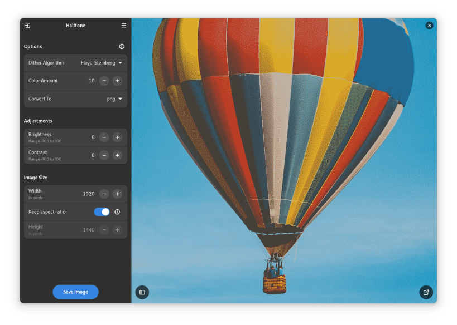The width and height of the screenshot is (457, 325).
Task: Lower Contrast using the minus button
Action: tap(104, 155)
